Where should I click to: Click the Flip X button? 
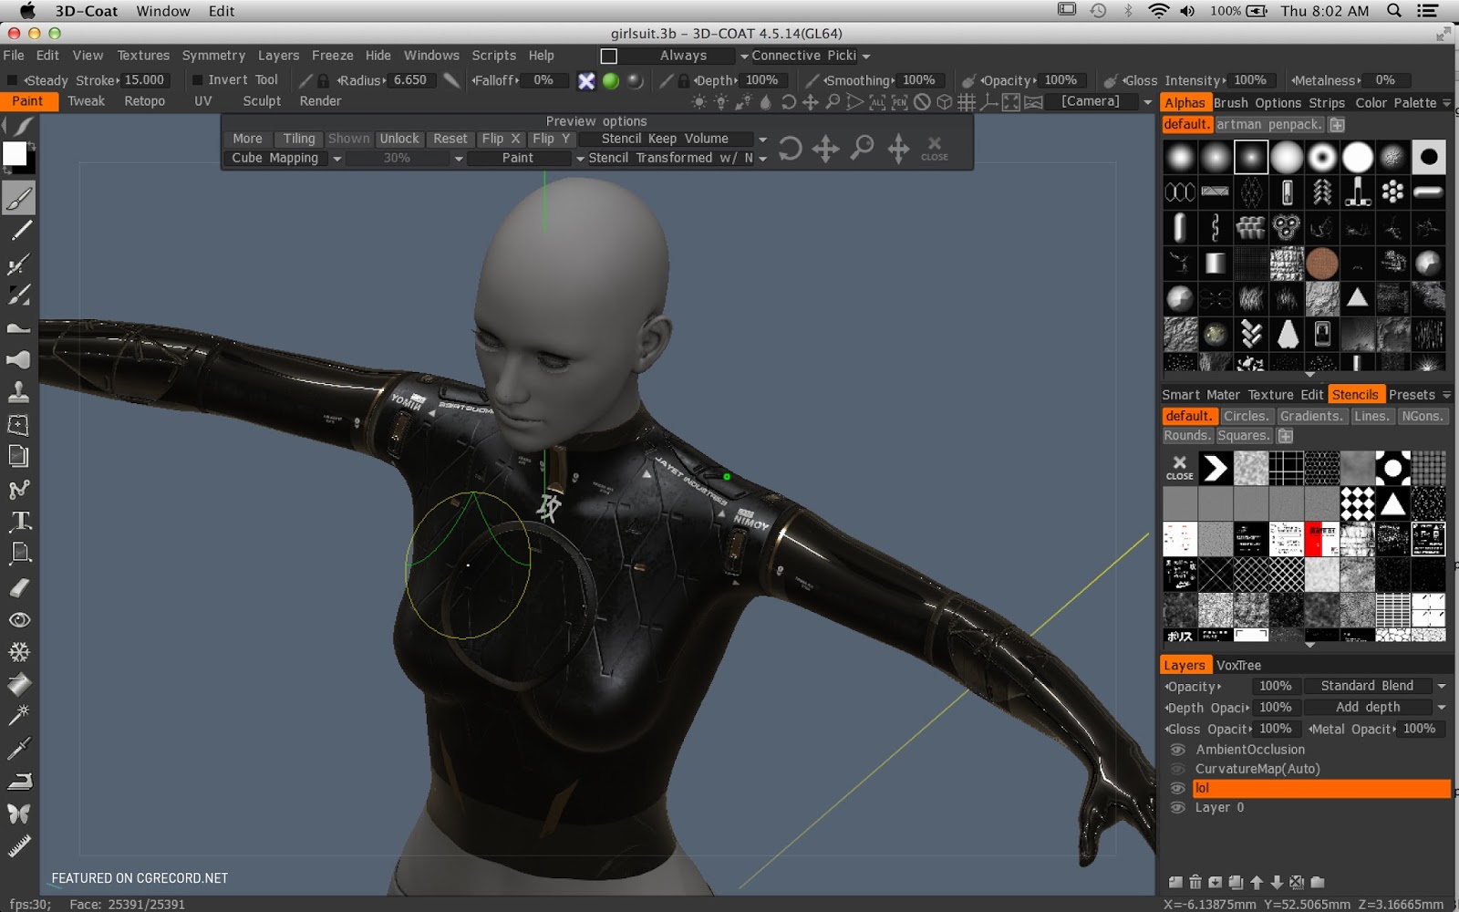501,139
